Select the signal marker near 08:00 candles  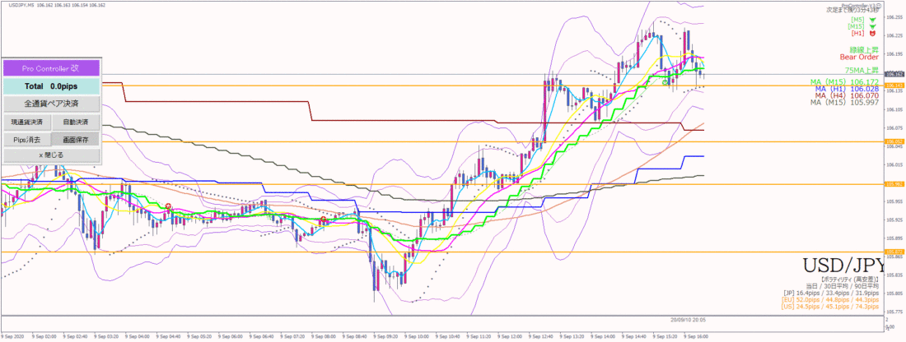[323, 220]
